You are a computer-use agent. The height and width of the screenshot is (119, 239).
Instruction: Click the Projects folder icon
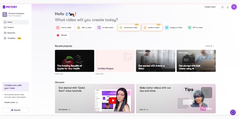(5, 27)
